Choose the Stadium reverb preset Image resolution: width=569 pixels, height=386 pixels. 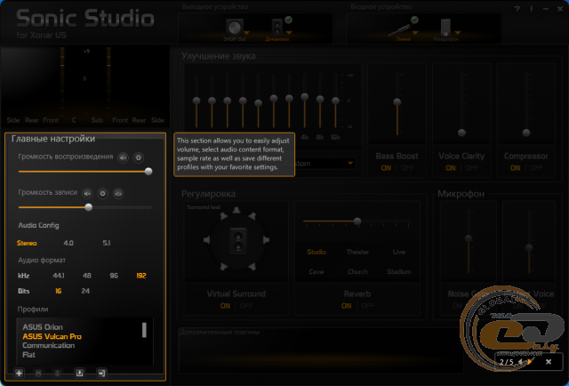399,272
